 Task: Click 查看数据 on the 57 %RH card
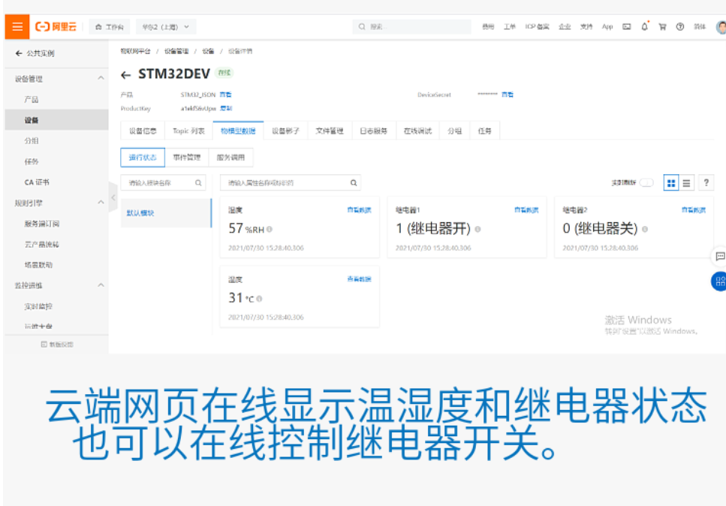coord(360,210)
